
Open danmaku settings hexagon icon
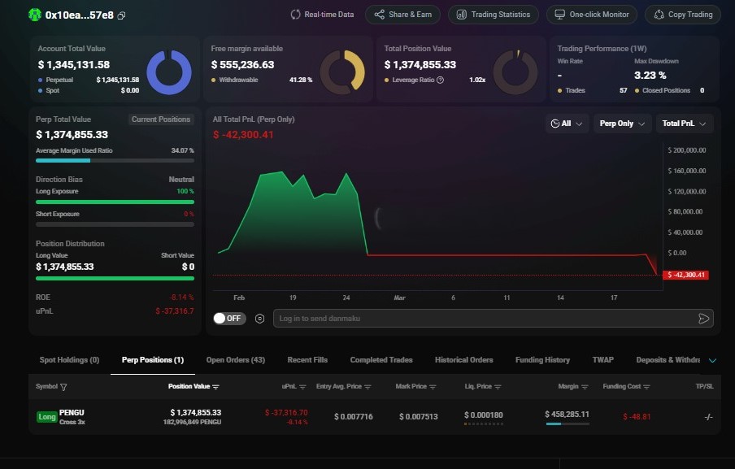coord(259,319)
